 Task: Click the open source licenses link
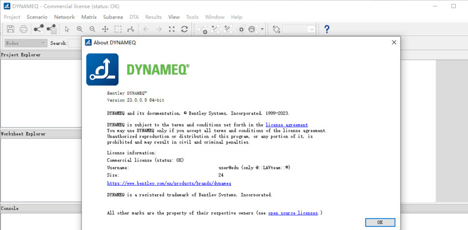pyautogui.click(x=293, y=213)
